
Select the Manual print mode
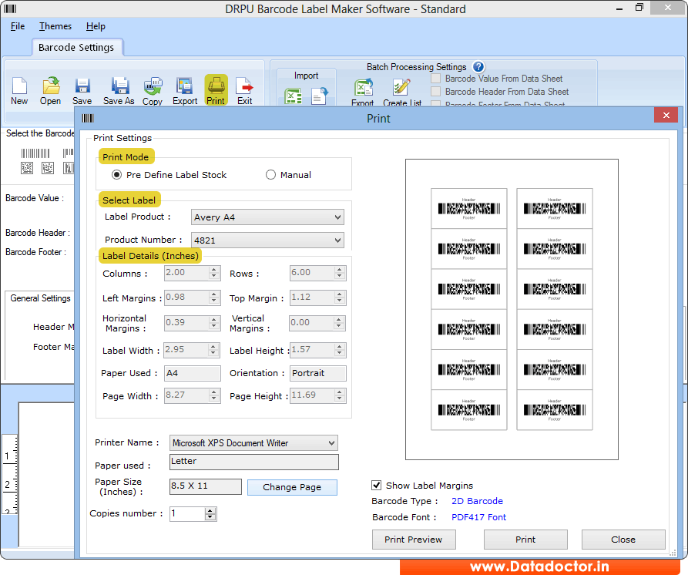[270, 175]
